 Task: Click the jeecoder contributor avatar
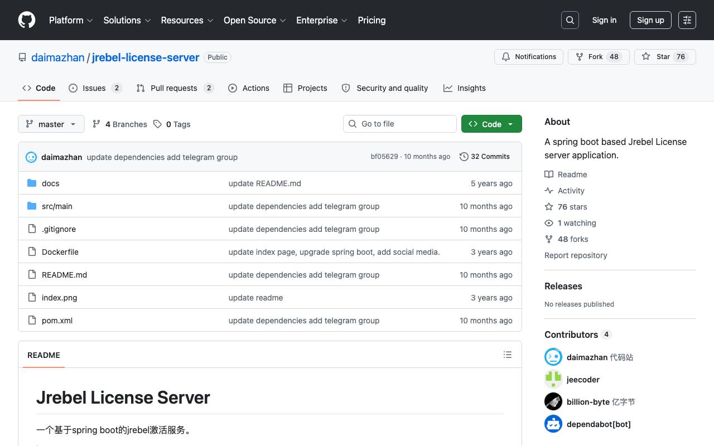[x=553, y=379]
